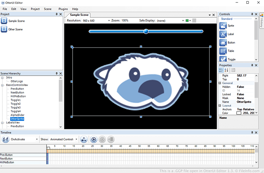The image size is (264, 173).
Task: Open the Resolution dropdown
Action: 109,21
